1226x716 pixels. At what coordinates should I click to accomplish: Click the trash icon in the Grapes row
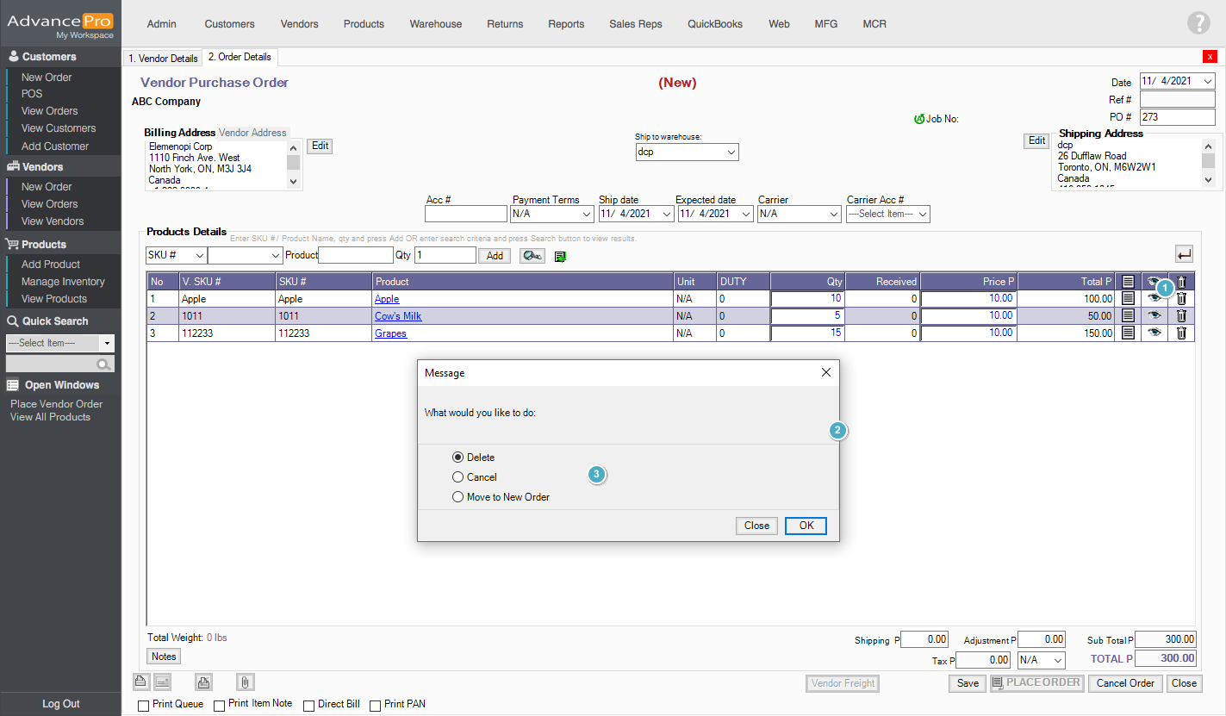[x=1181, y=333]
